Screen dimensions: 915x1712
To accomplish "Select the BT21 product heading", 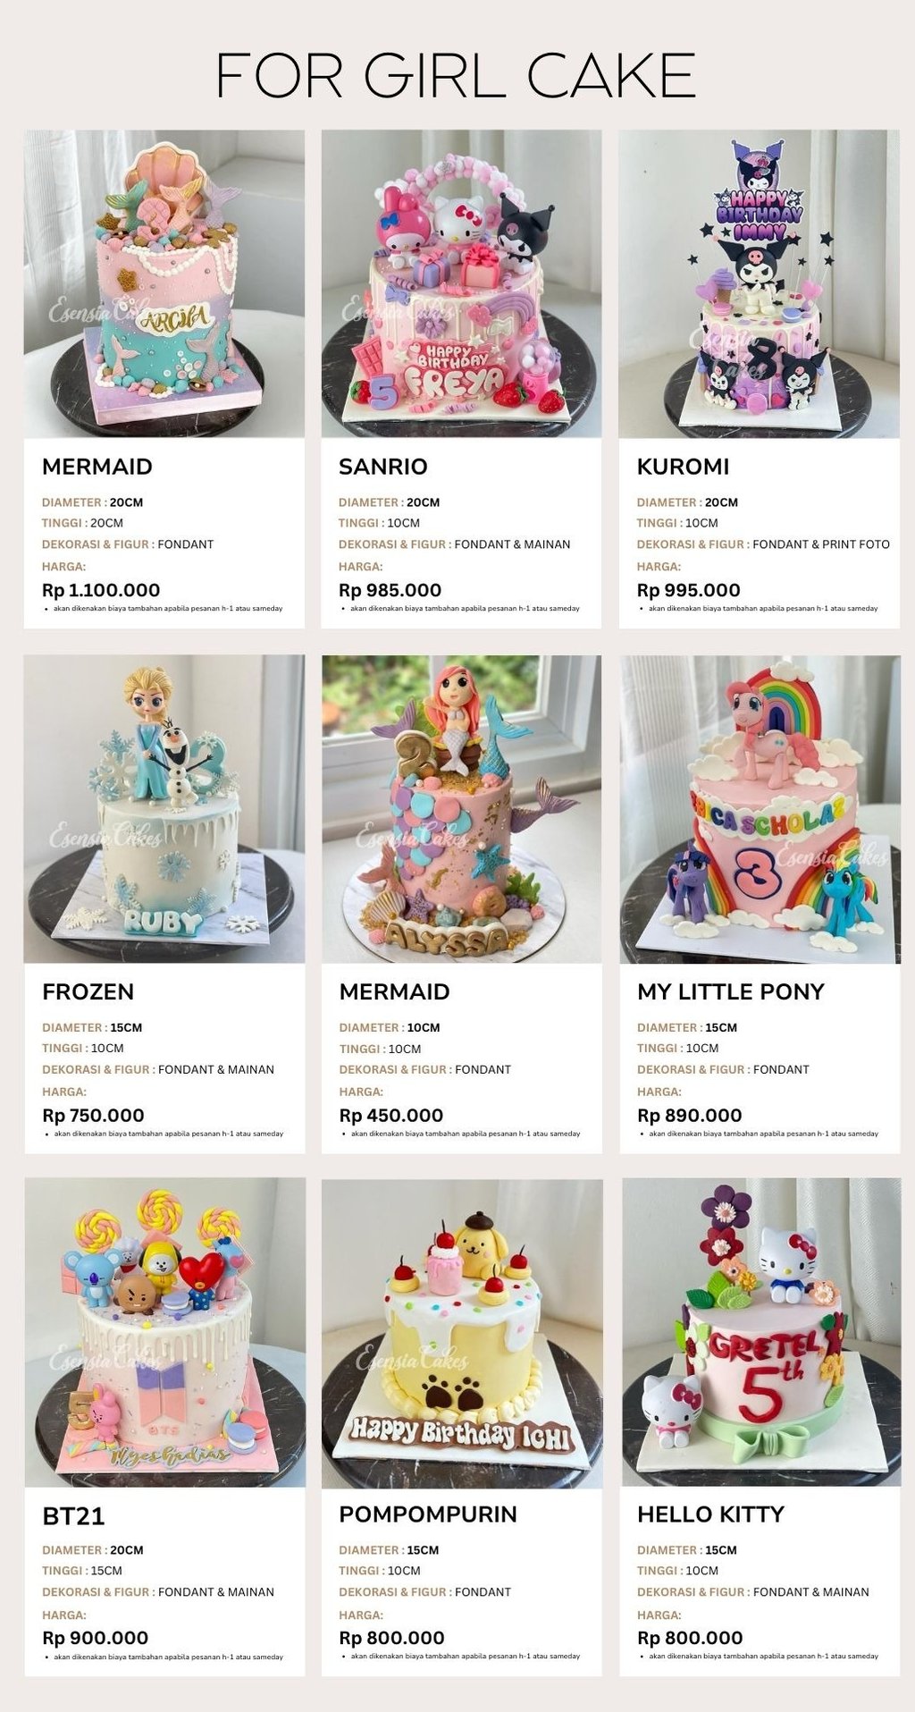I will 73,1516.
